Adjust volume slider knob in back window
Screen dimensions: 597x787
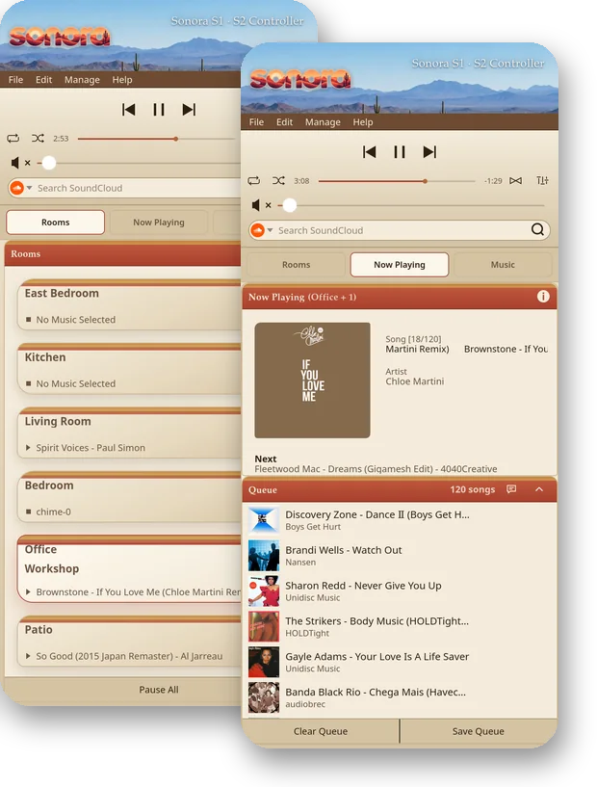[49, 163]
